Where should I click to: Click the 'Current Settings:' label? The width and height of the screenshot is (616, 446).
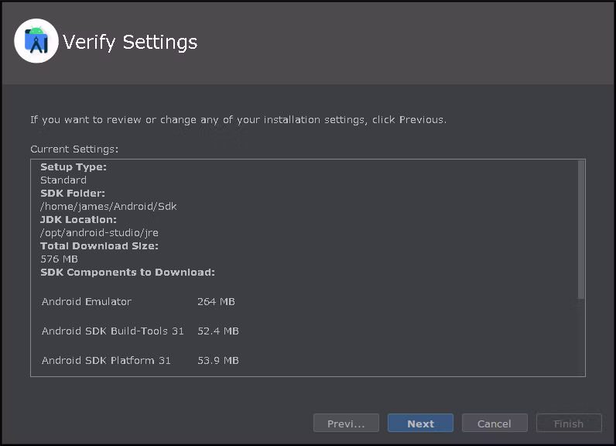click(x=74, y=149)
